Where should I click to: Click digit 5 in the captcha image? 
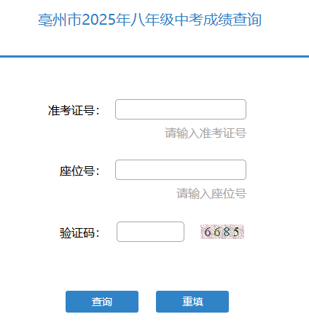236,232
